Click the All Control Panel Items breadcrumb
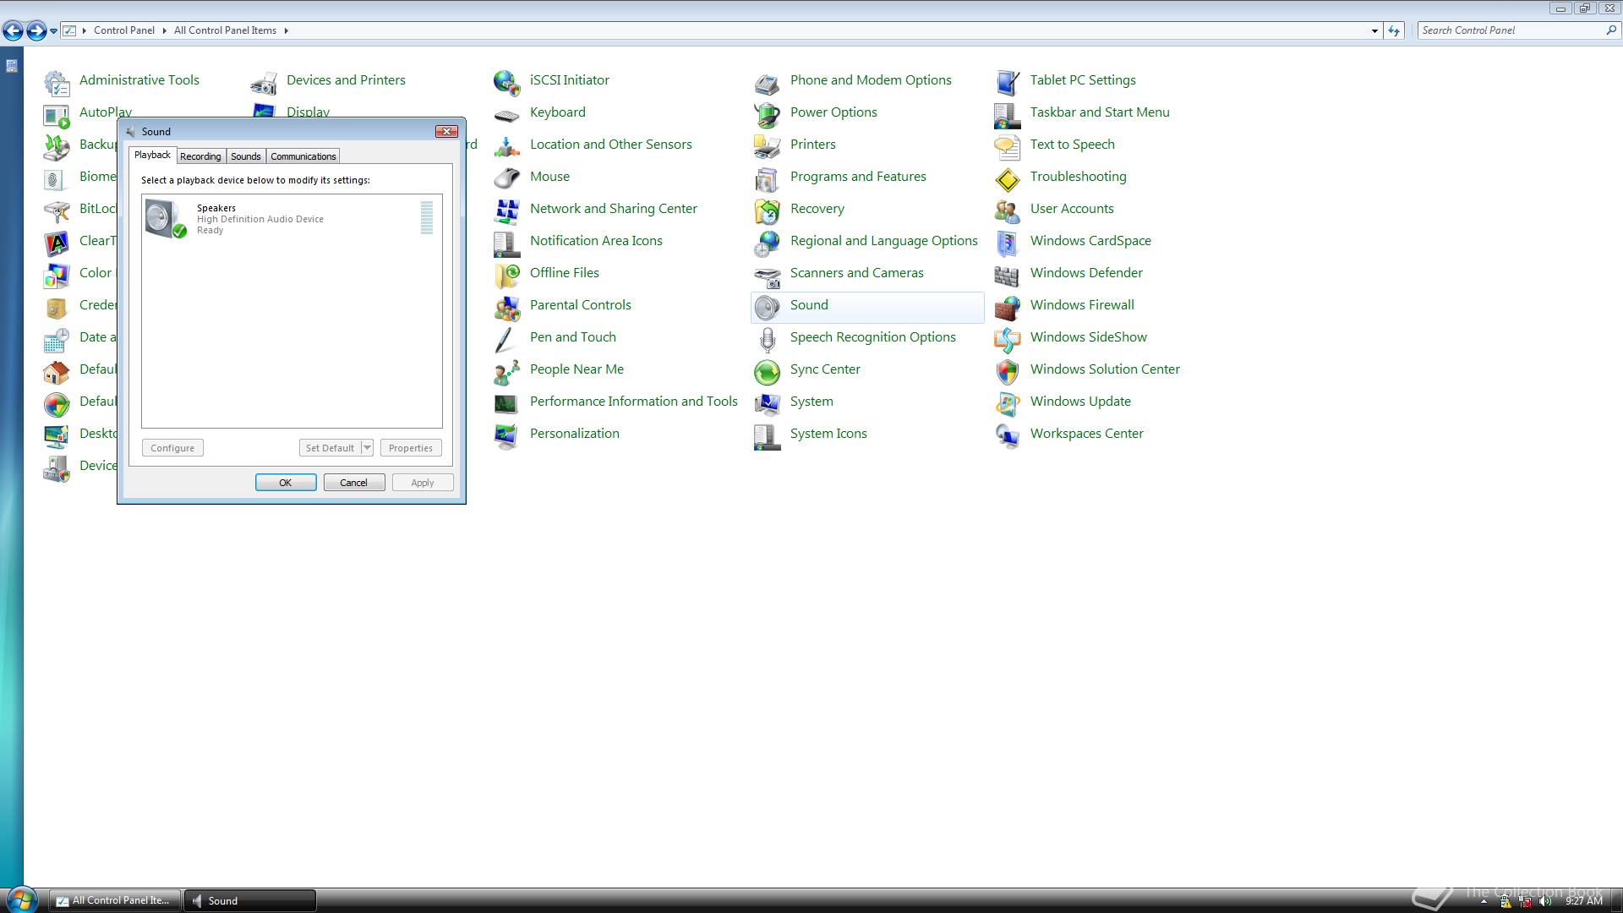The image size is (1623, 913). pos(225,30)
